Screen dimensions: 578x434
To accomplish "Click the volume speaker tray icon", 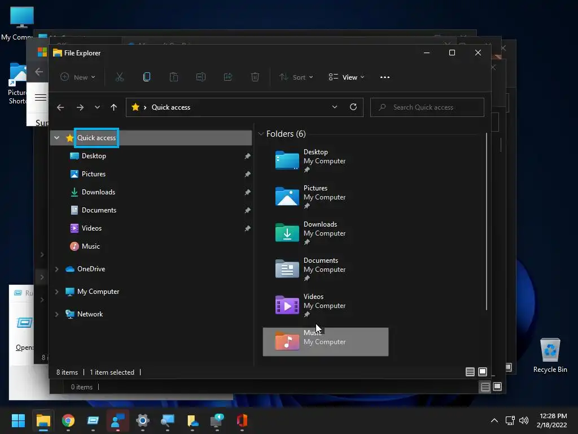I will [x=523, y=420].
